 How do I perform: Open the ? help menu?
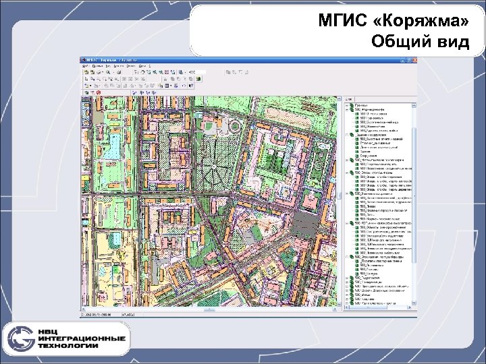click(150, 66)
